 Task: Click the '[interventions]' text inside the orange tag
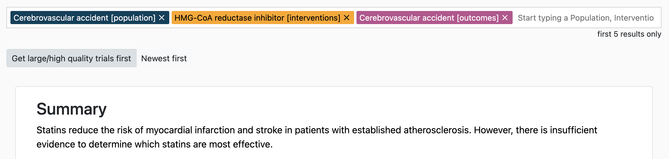(313, 18)
